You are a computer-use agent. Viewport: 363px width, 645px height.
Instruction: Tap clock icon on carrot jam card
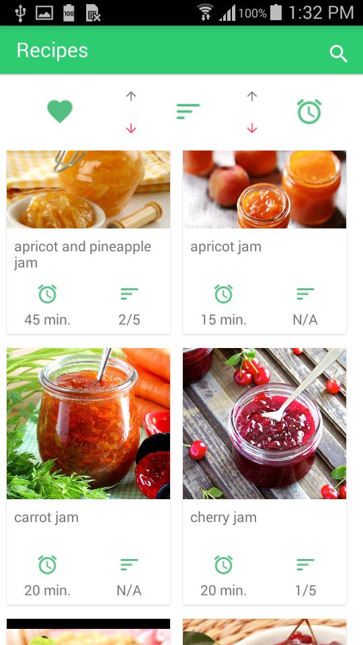click(47, 564)
